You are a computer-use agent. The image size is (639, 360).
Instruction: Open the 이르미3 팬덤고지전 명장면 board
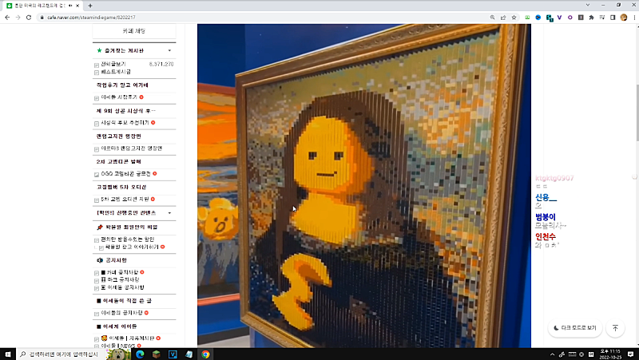[x=131, y=148]
